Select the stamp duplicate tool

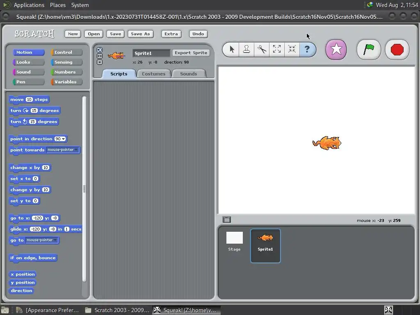point(247,49)
